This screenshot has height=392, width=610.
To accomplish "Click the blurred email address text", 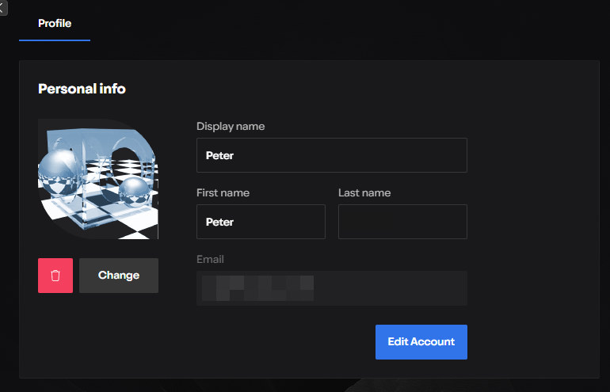I will tap(257, 288).
